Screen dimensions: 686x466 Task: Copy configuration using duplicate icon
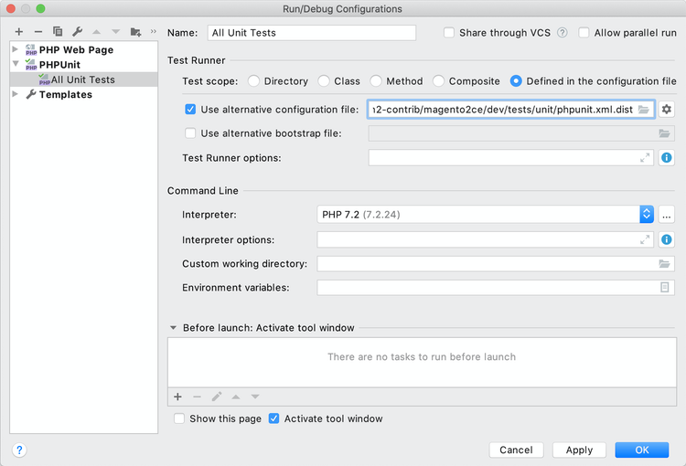[58, 31]
